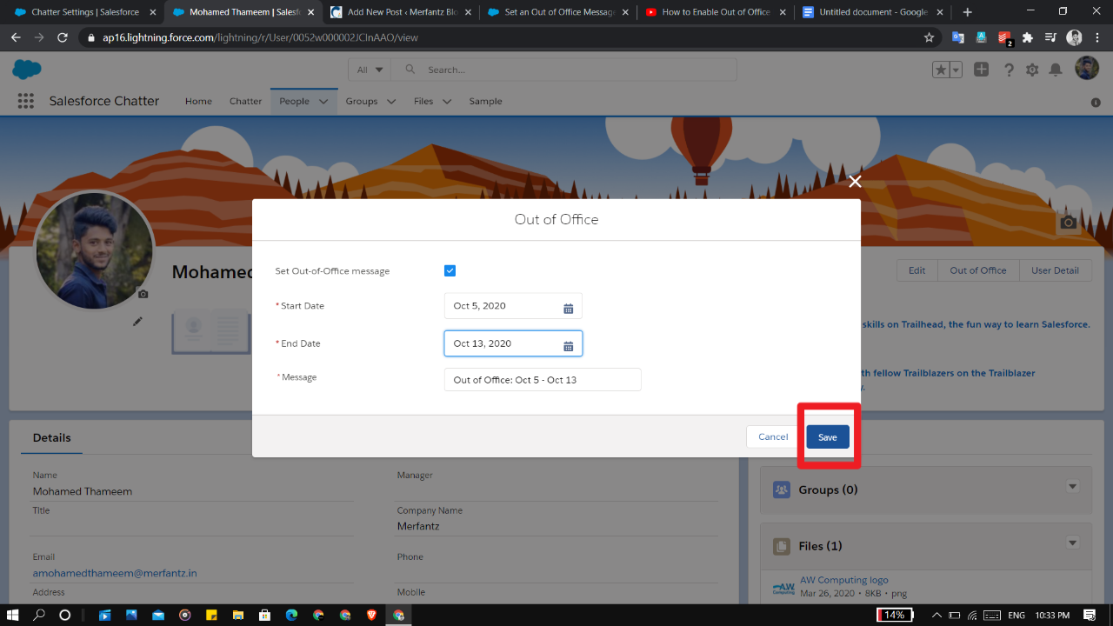Image resolution: width=1113 pixels, height=626 pixels.
Task: Edit the Out of Office message field
Action: point(543,379)
